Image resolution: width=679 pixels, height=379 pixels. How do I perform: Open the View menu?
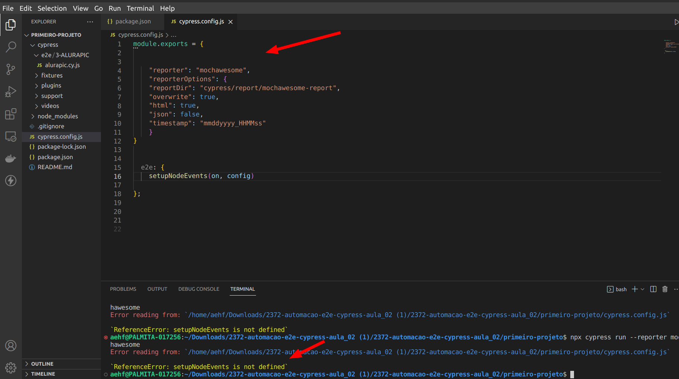coord(81,8)
